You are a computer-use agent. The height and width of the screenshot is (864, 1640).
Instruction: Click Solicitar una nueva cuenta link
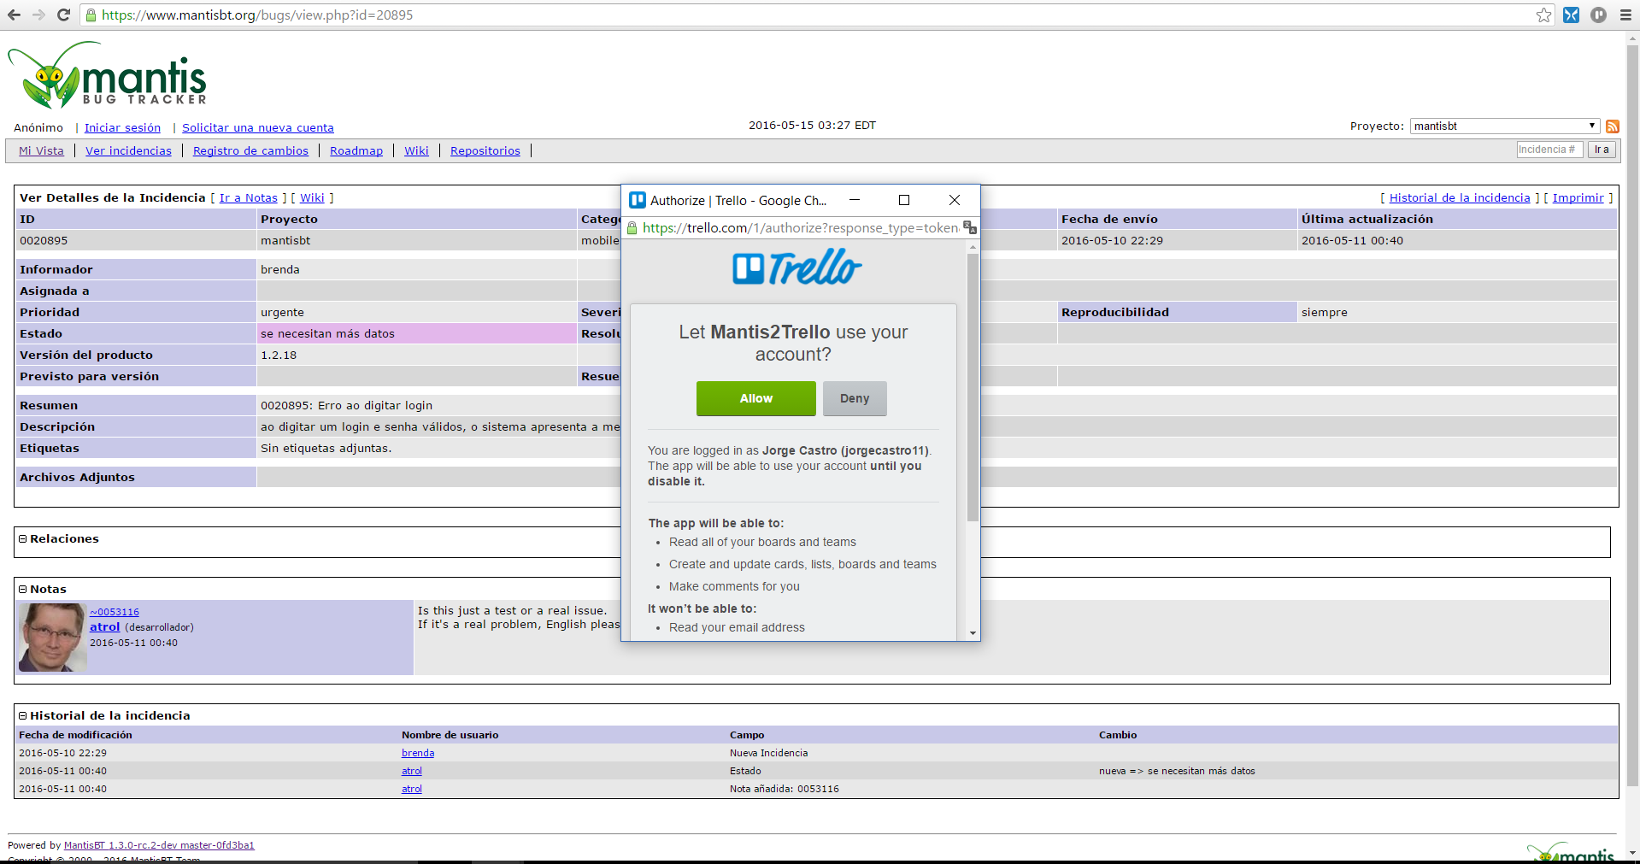[258, 127]
